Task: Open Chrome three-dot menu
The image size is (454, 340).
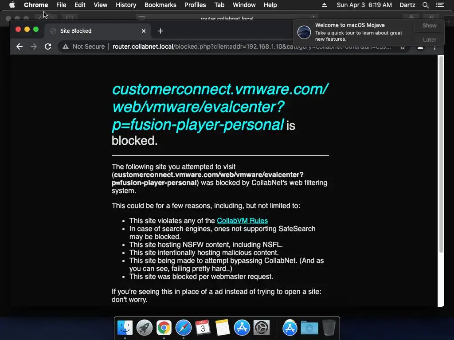Action: (x=434, y=47)
